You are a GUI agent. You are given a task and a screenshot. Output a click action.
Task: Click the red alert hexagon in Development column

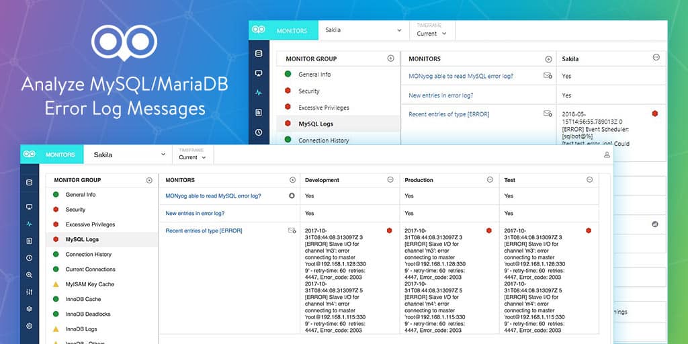389,230
